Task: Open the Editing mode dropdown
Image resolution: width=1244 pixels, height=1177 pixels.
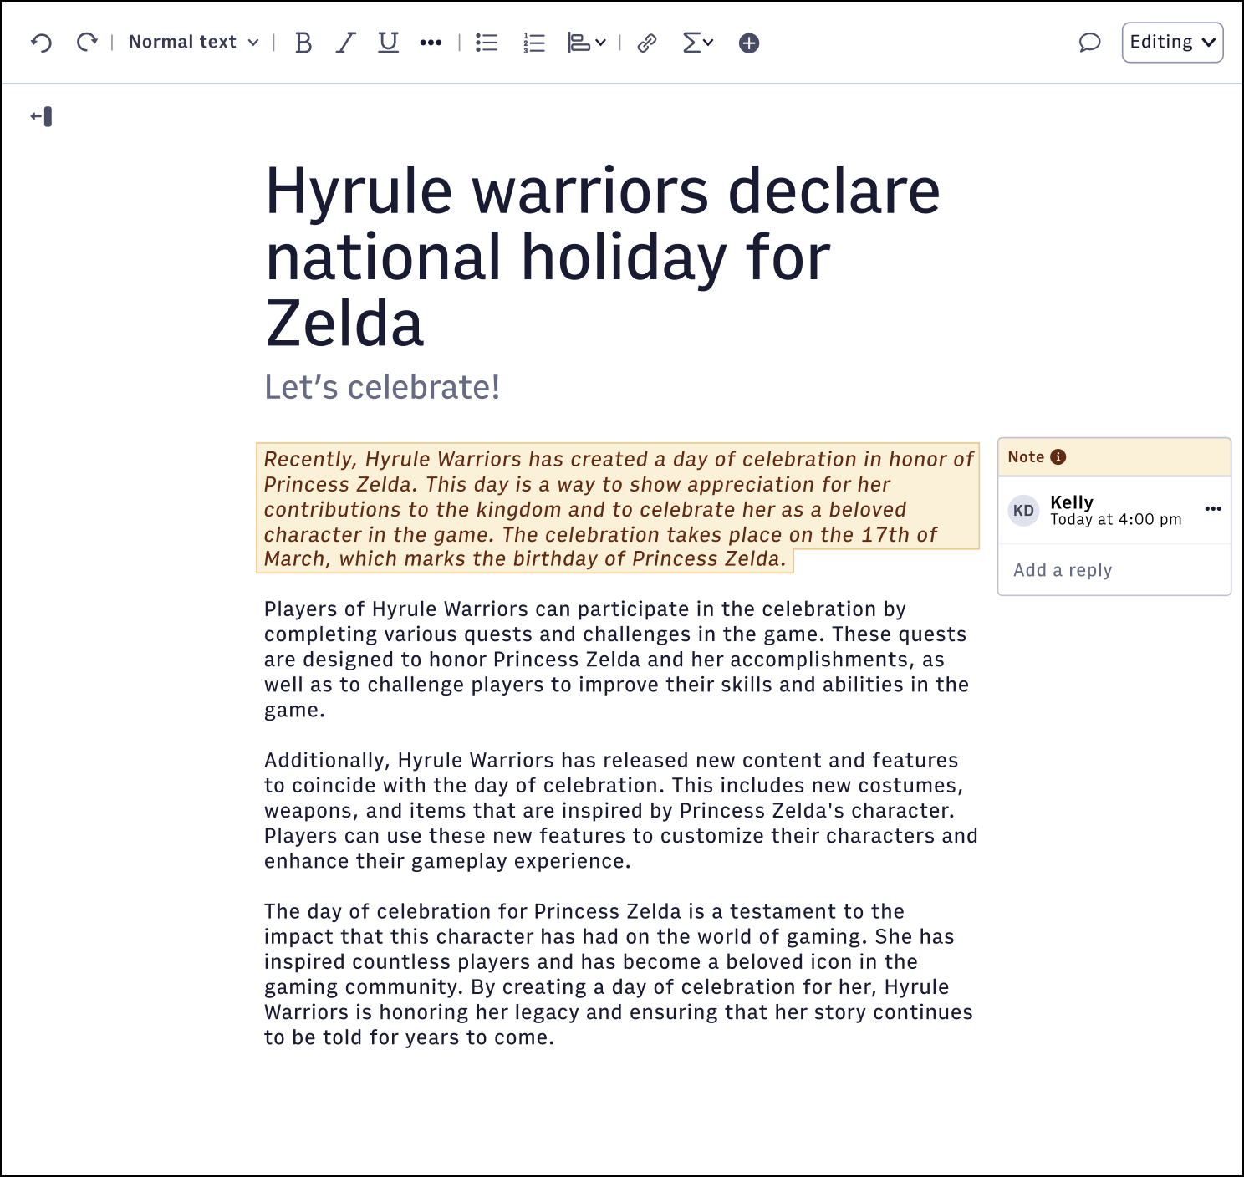Action: [1172, 43]
